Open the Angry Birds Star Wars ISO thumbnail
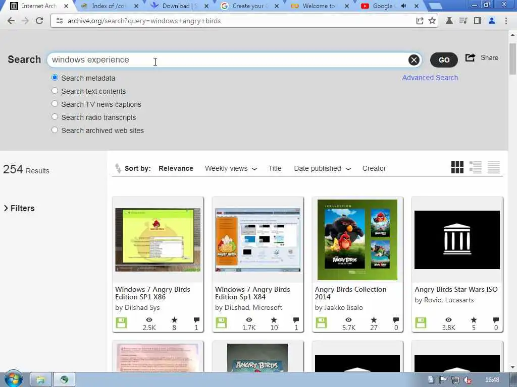Screen dimensions: 517x387 pyautogui.click(x=457, y=239)
